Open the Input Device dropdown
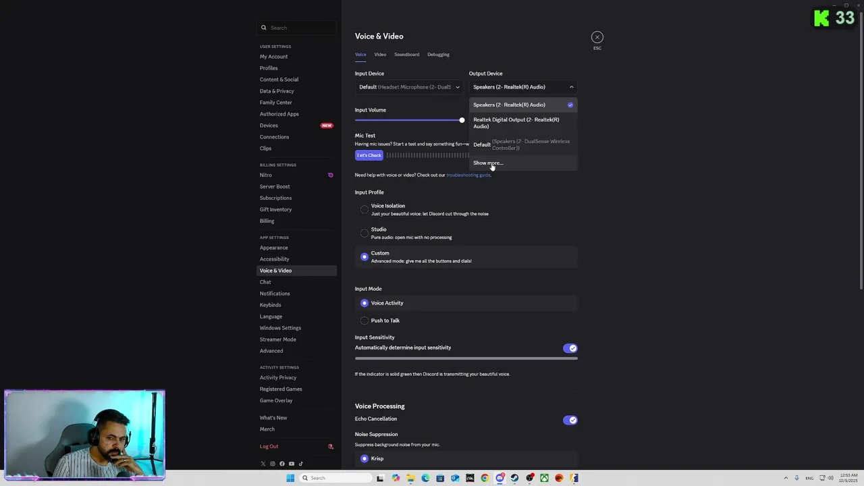Screen dimensions: 864x486 click(409, 87)
